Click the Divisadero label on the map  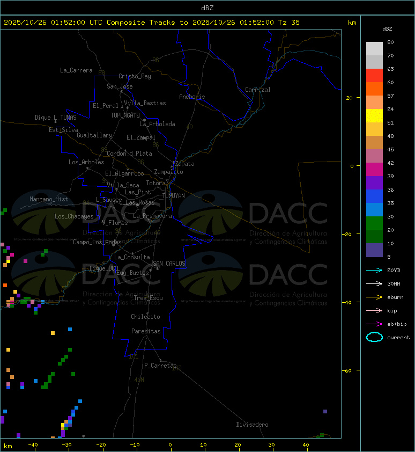[x=253, y=425]
